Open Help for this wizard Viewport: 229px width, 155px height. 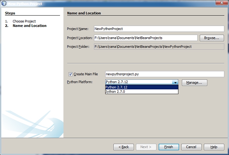(214, 147)
